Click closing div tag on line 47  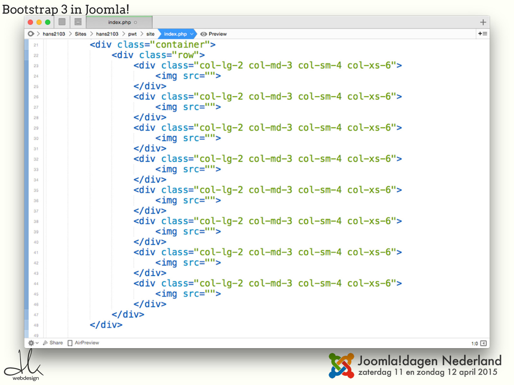[x=128, y=314]
